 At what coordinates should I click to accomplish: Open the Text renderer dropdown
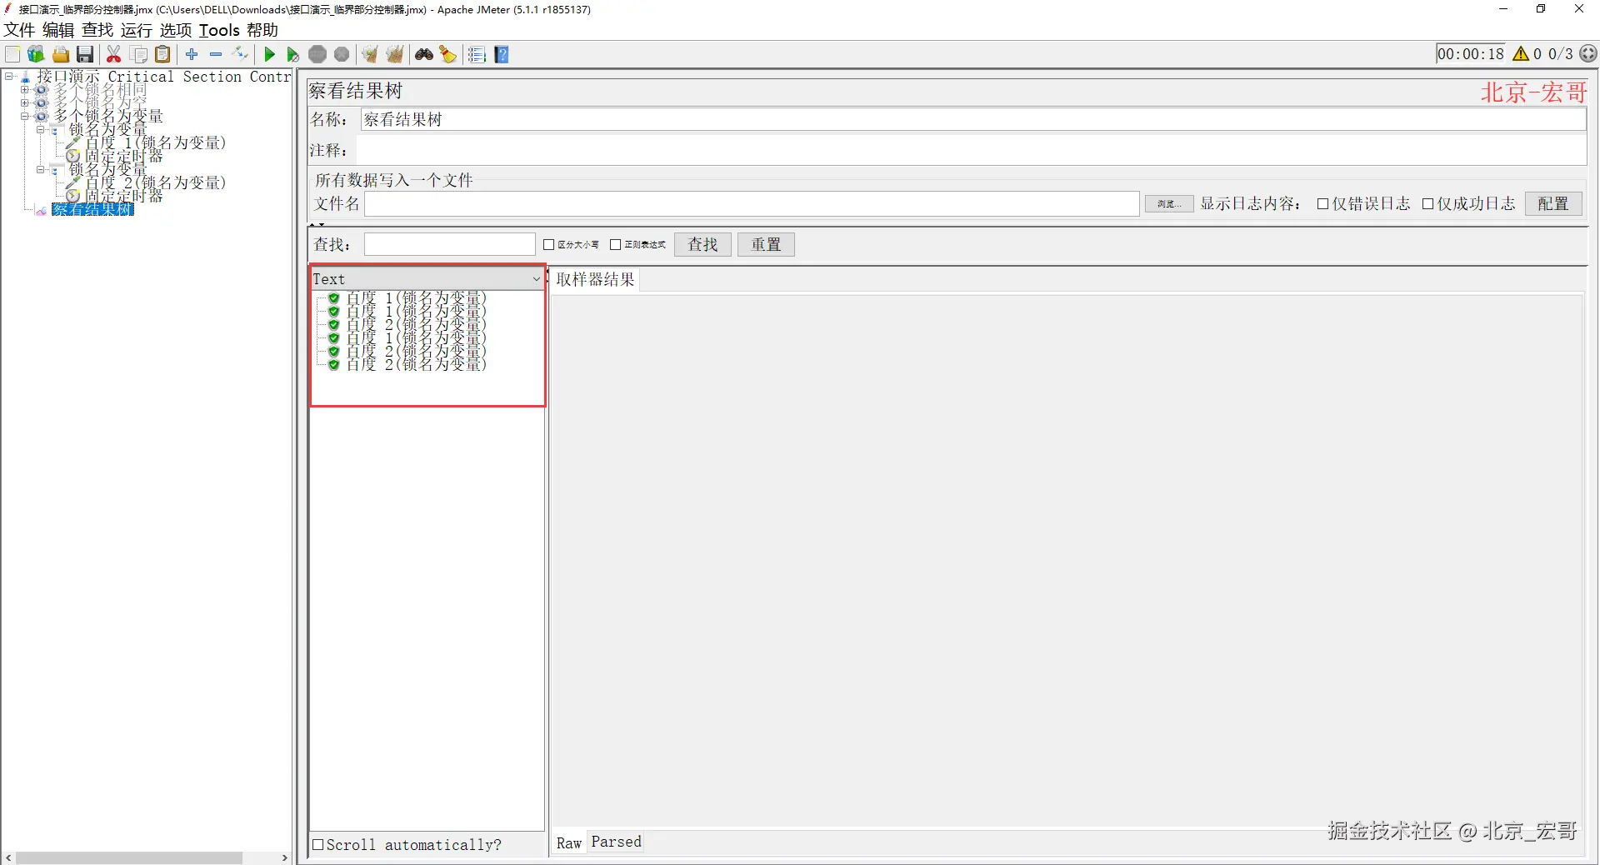coord(427,279)
